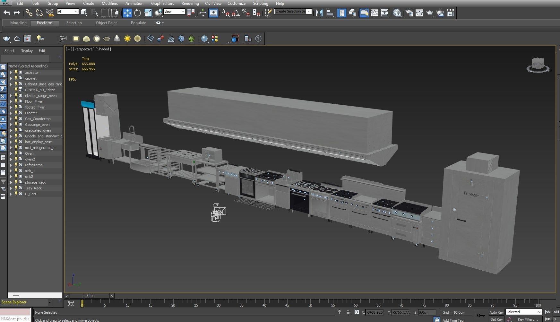Activate the Select and Scale tool
This screenshot has height=322, width=560.
click(x=148, y=13)
